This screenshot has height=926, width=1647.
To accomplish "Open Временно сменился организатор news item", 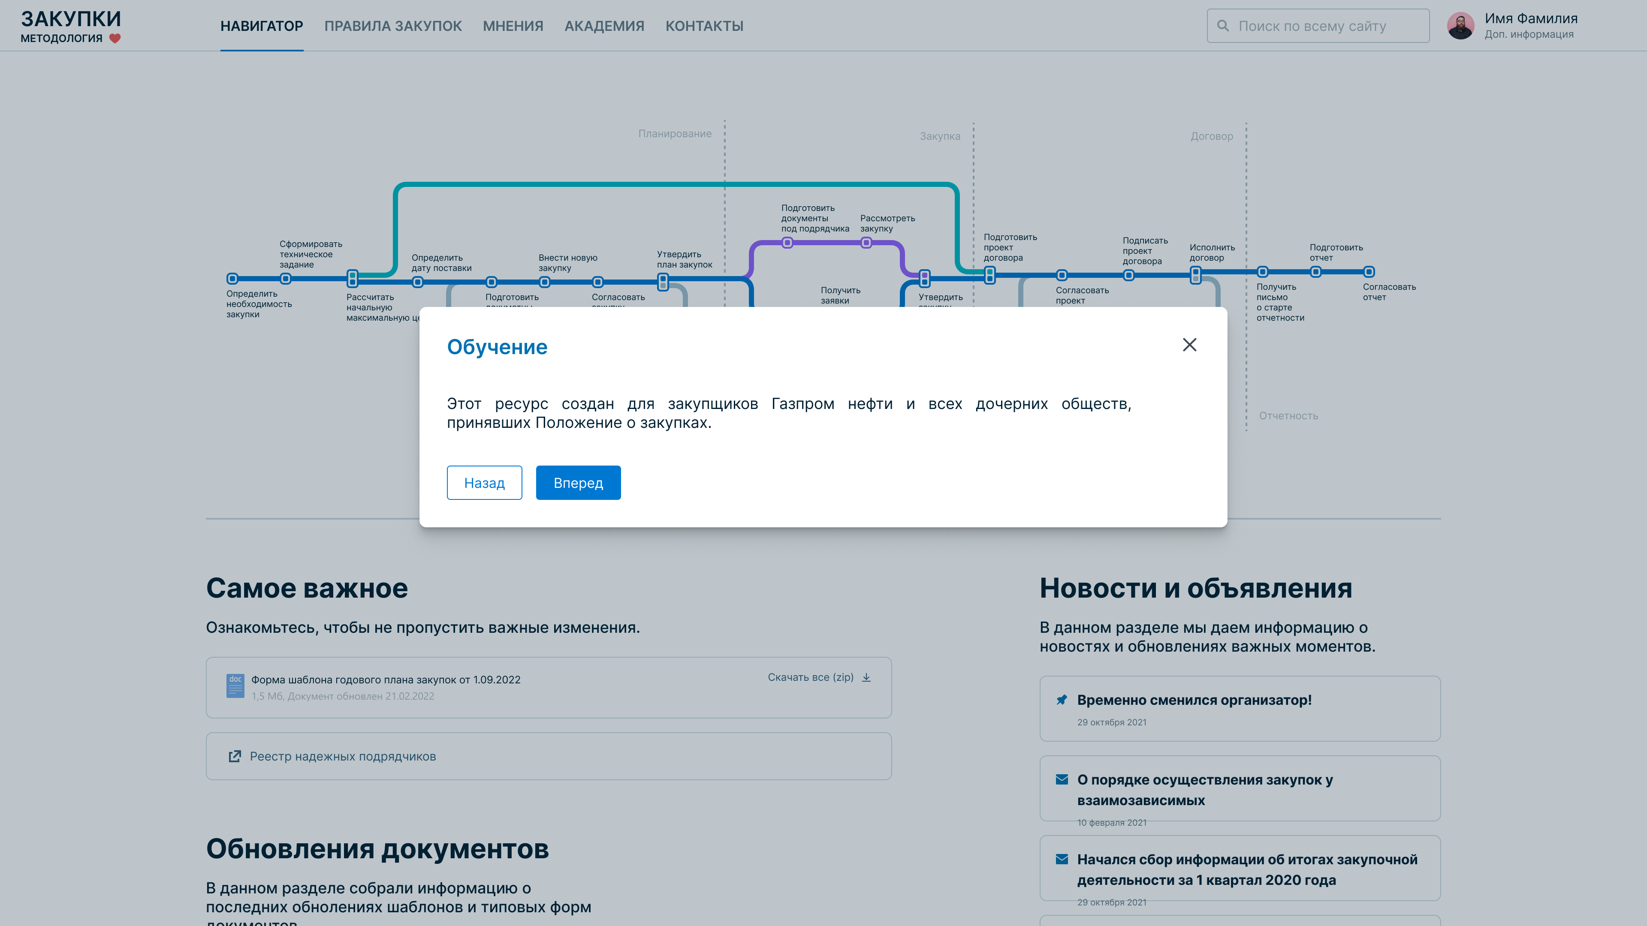I will coord(1194,701).
